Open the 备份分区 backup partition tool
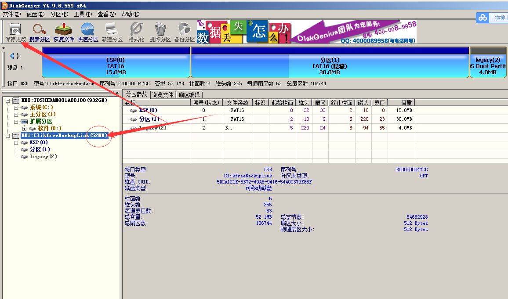508x299 pixels. pos(185,32)
